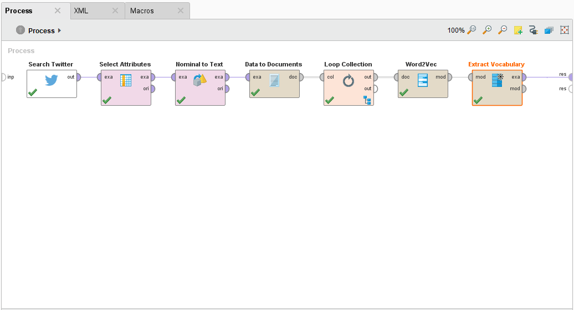This screenshot has height=310, width=574.
Task: Click the Loop Collection green checkmark
Action: pos(330,100)
